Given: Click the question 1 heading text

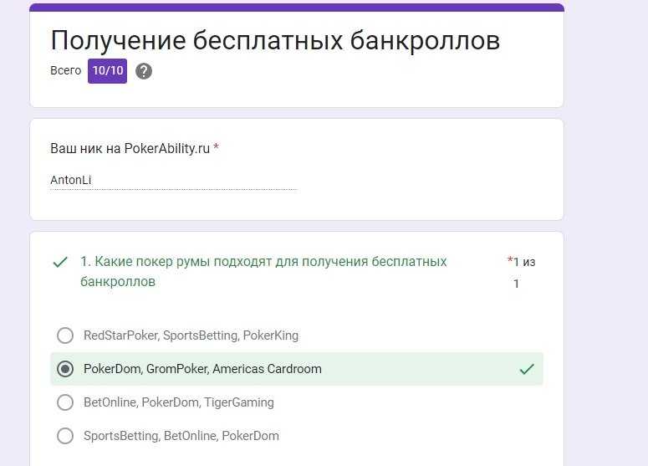Looking at the screenshot, I should tap(263, 271).
